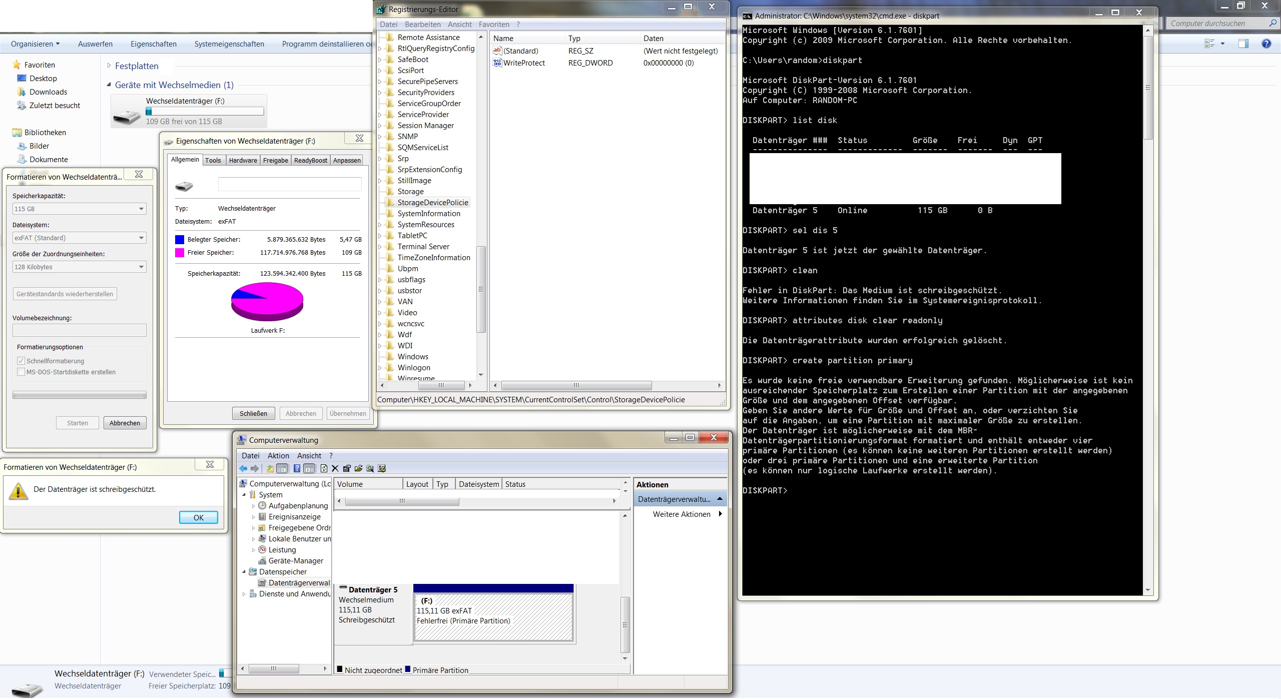Click the blue Help question mark toolbar icon
Viewport: 1281px width, 699px height.
(297, 469)
